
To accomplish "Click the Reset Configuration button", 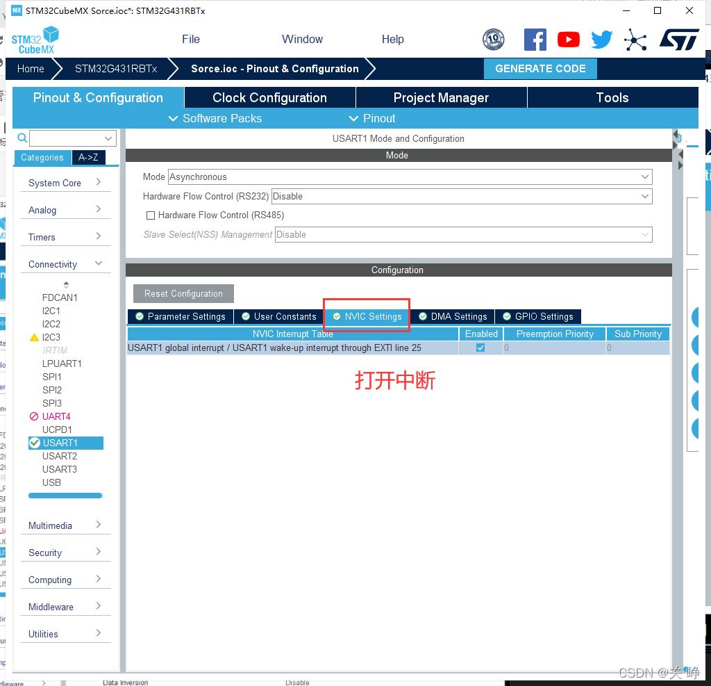I will pos(183,294).
